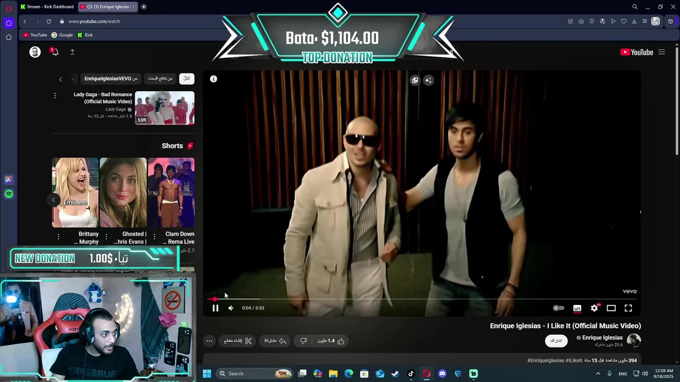Click the taskbar Search box
The height and width of the screenshot is (382, 680).
[x=256, y=374]
